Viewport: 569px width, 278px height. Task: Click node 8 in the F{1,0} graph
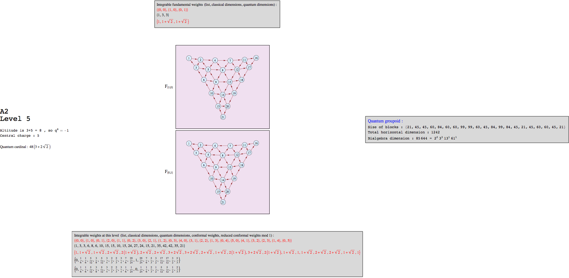point(223,70)
